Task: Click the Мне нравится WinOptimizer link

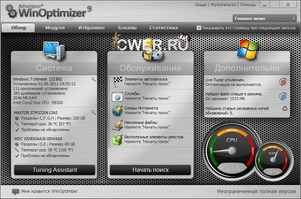Action: 49,191
